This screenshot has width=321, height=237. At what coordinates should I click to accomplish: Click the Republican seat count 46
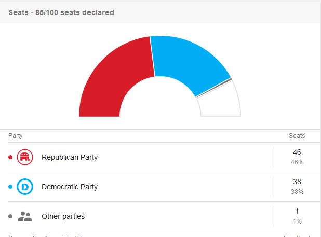(x=297, y=152)
